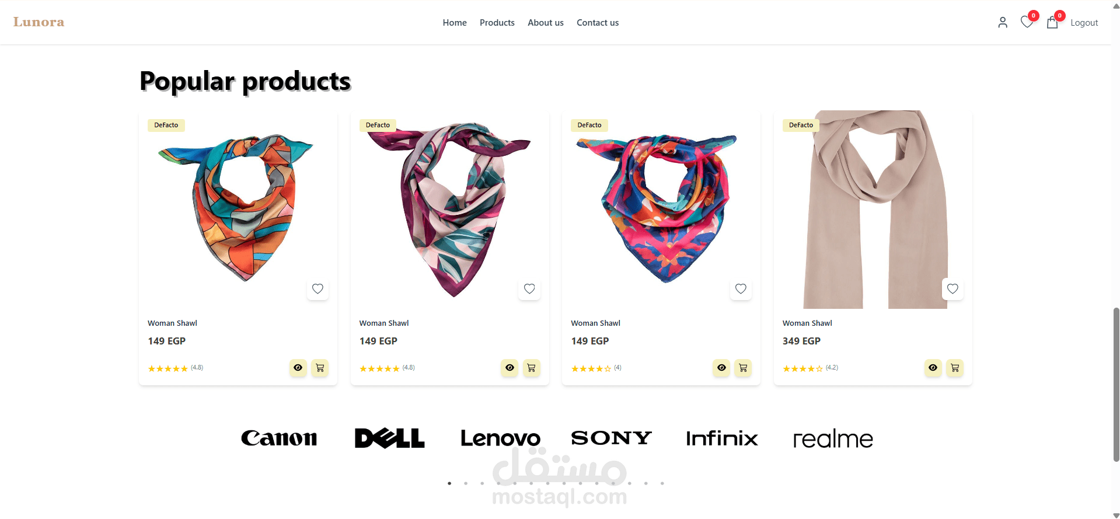Open the shopping bag cart icon
This screenshot has height=519, width=1120.
tap(1052, 22)
